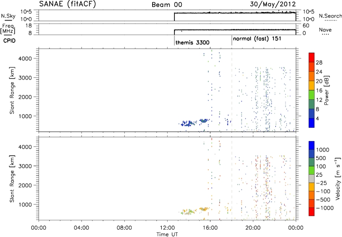
Task: Select the Beam 00 label
Action: pyautogui.click(x=167, y=5)
